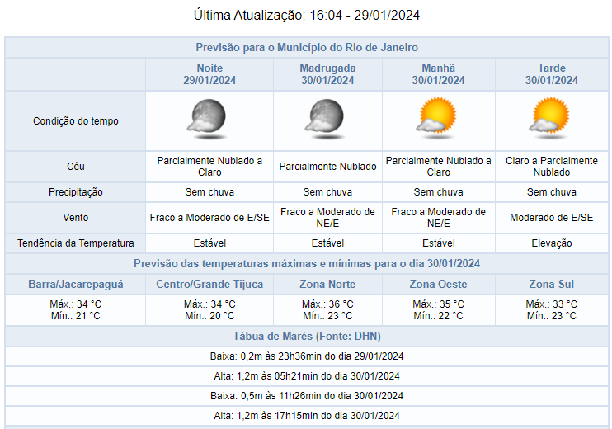Viewport: 612px width, 429px height.
Task: Click the Zona Oeste region header
Action: (x=438, y=284)
